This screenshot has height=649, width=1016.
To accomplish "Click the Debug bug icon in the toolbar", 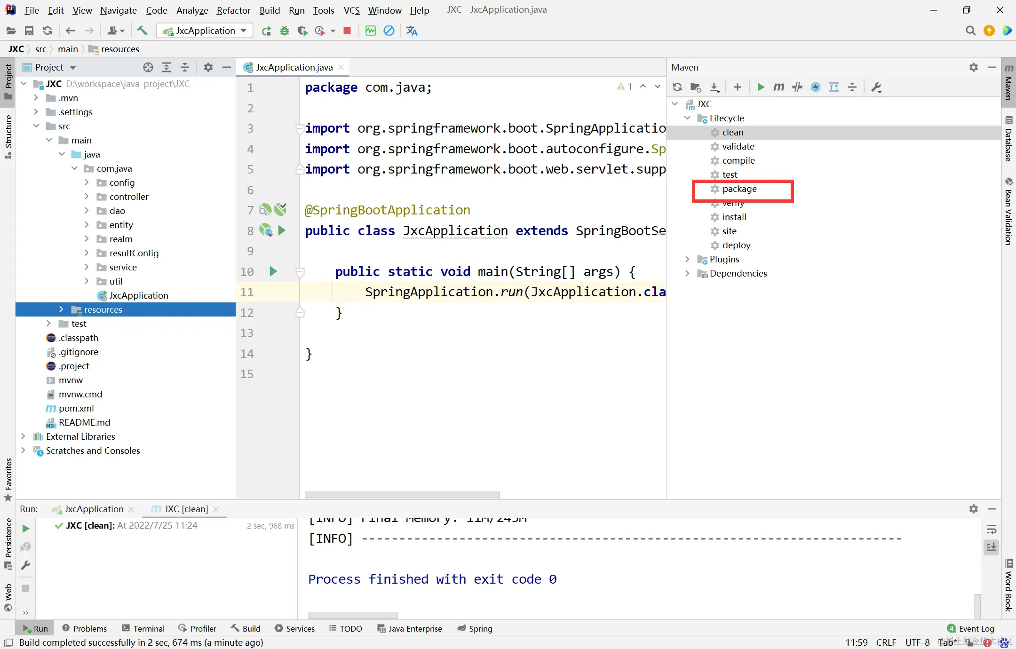I will [284, 31].
